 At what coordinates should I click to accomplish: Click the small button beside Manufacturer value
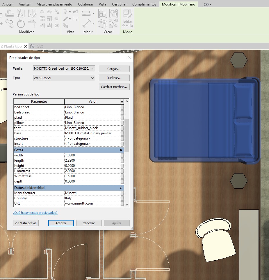click(122, 193)
